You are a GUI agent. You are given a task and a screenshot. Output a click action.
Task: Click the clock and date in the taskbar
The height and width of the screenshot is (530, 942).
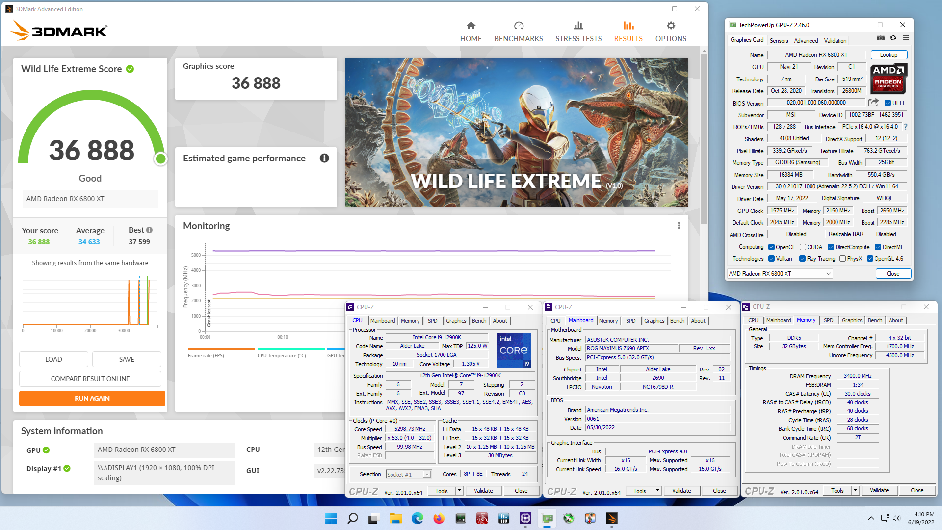coord(920,518)
